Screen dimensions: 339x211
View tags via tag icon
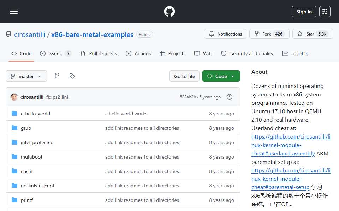[72, 76]
